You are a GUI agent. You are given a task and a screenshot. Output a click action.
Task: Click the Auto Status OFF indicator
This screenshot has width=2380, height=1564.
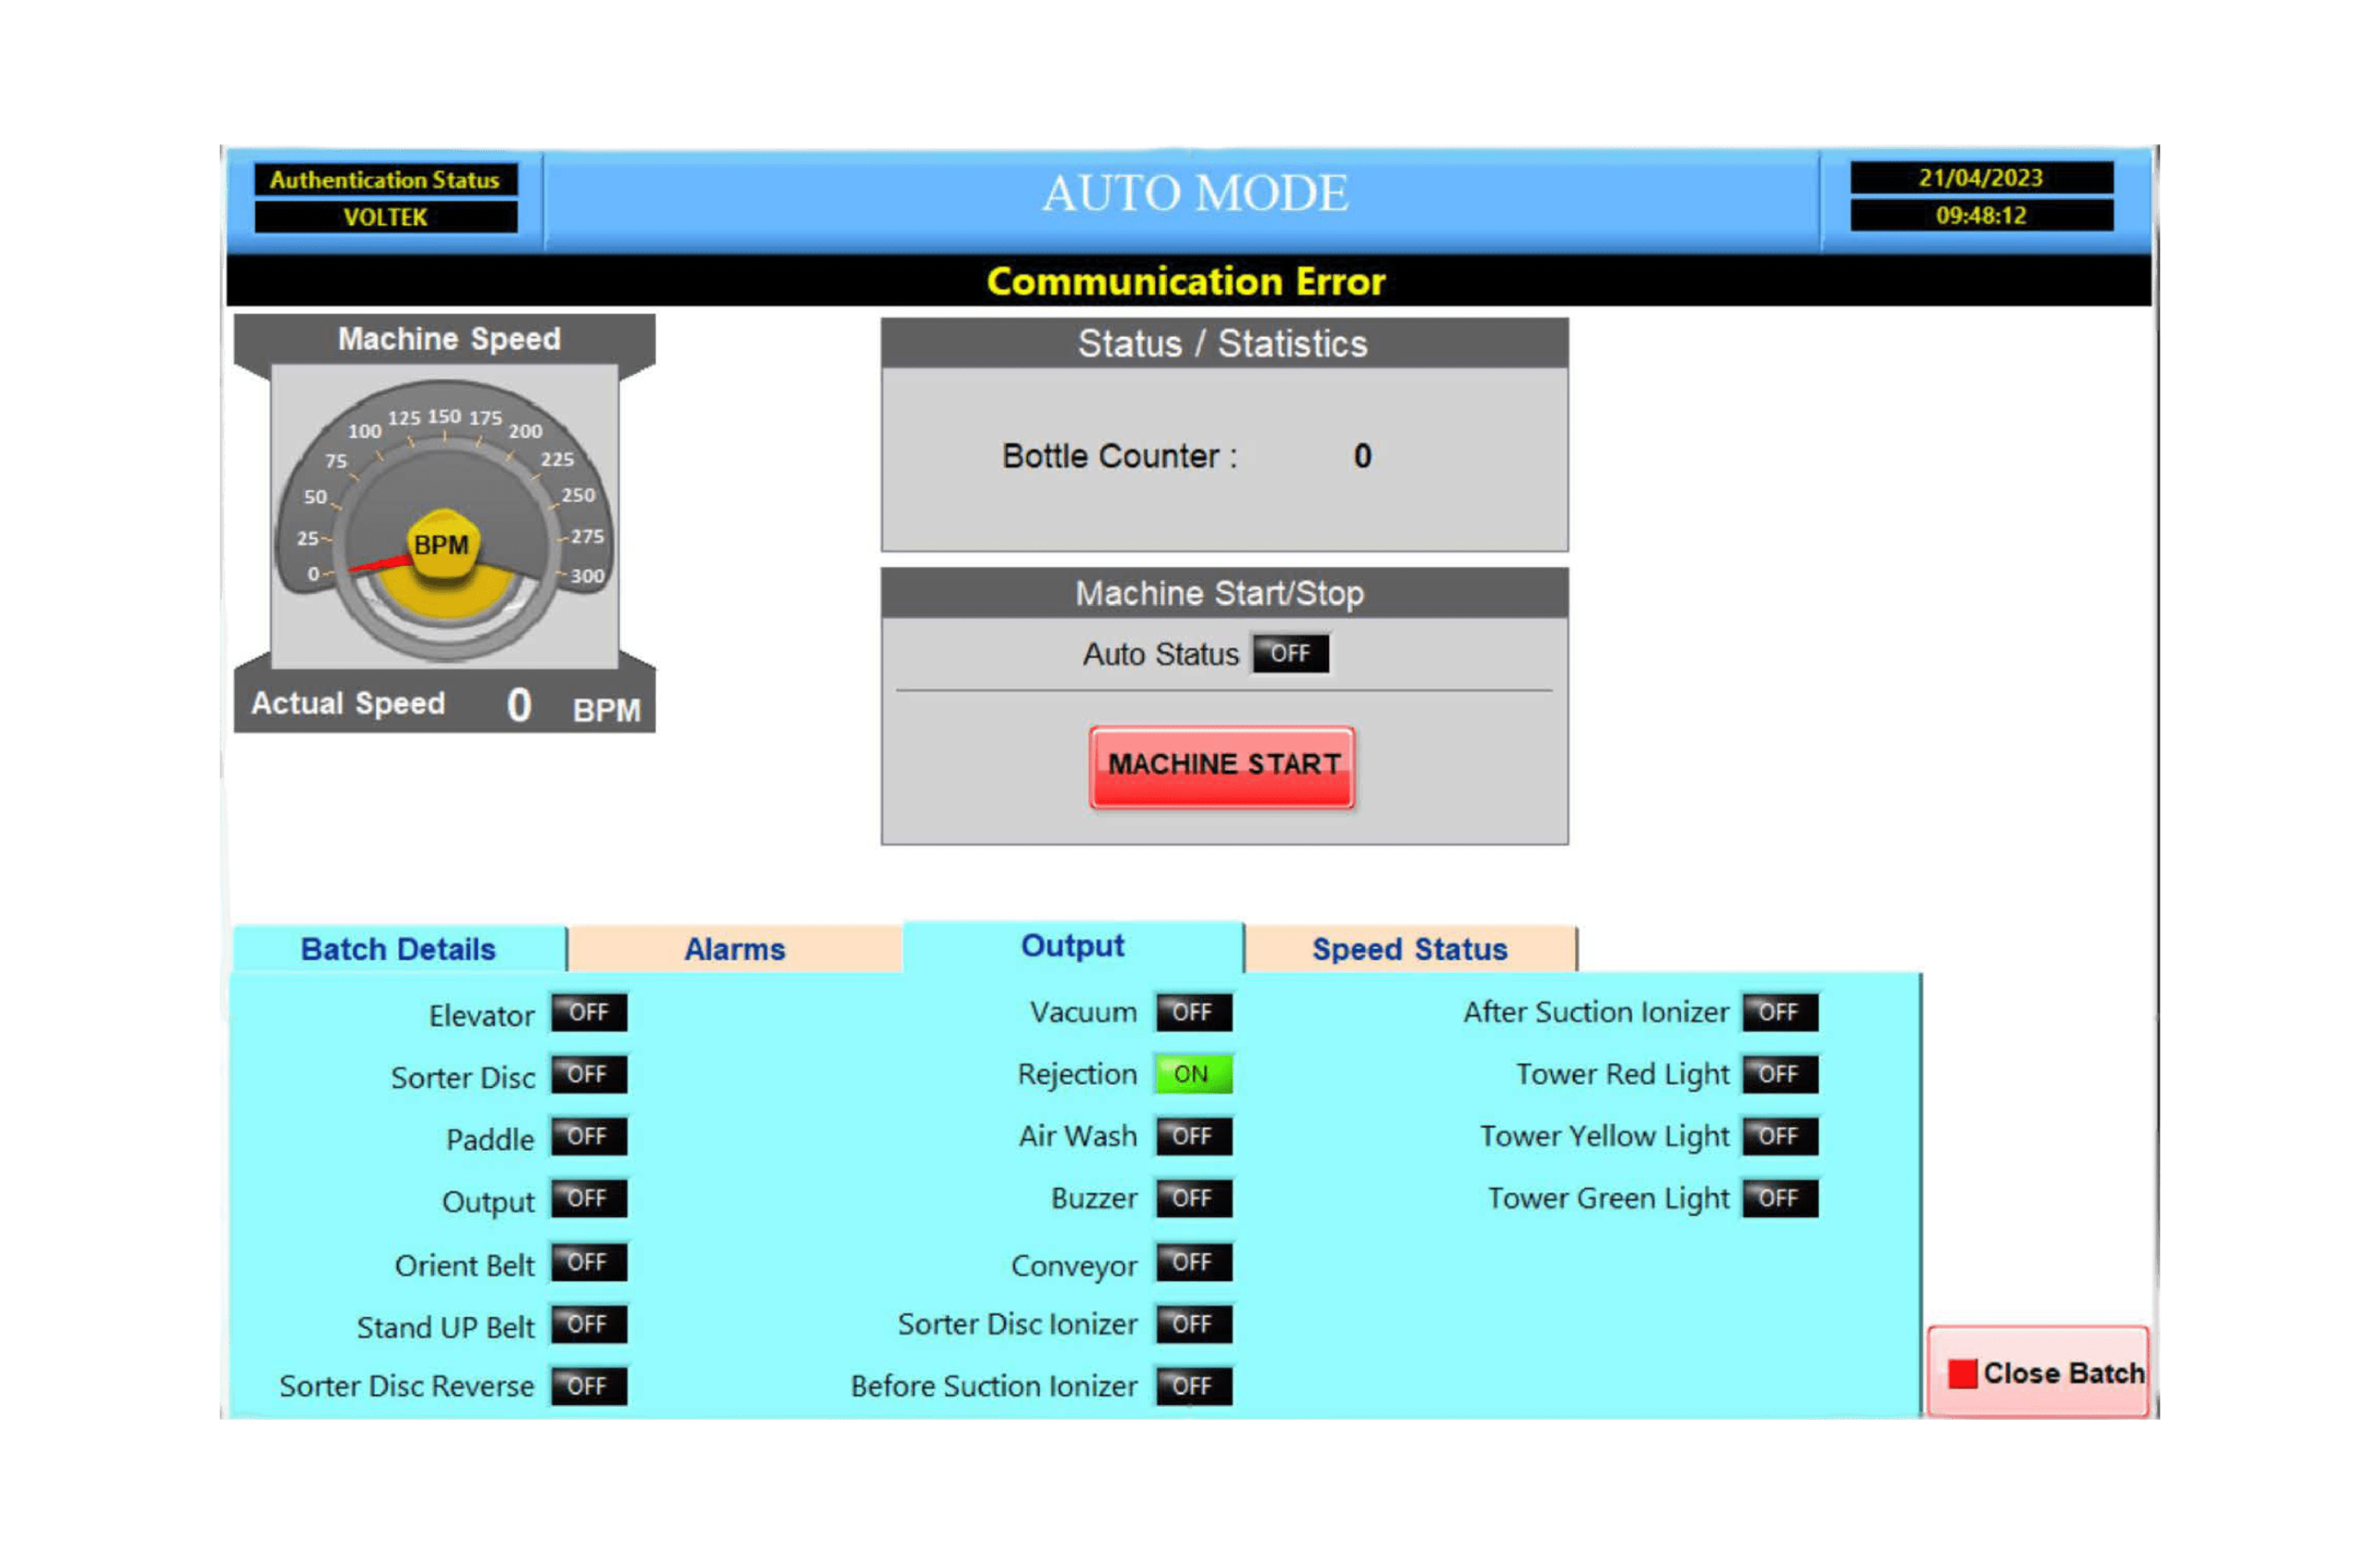[1291, 653]
